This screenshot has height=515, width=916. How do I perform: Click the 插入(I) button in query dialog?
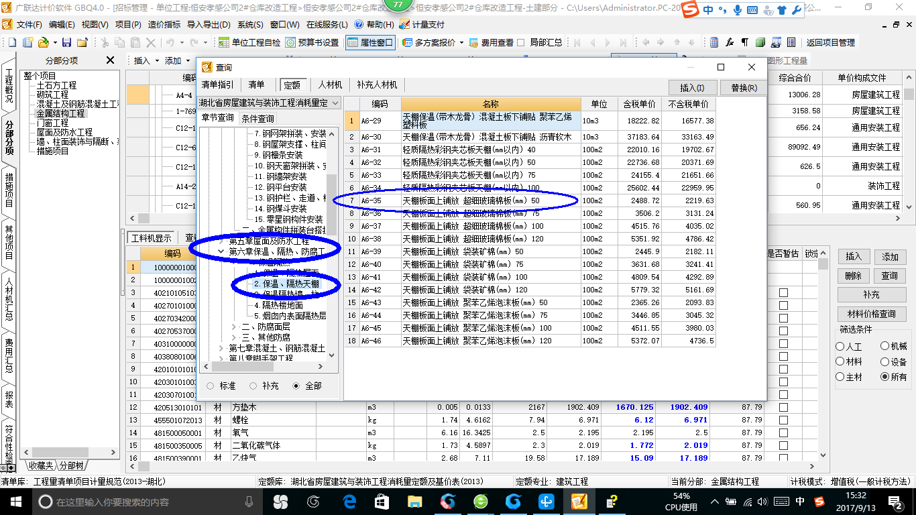coord(692,88)
